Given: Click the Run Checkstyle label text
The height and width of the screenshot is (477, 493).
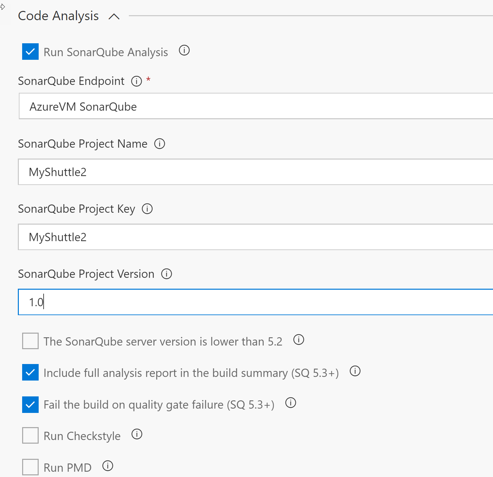Looking at the screenshot, I should pyautogui.click(x=82, y=436).
